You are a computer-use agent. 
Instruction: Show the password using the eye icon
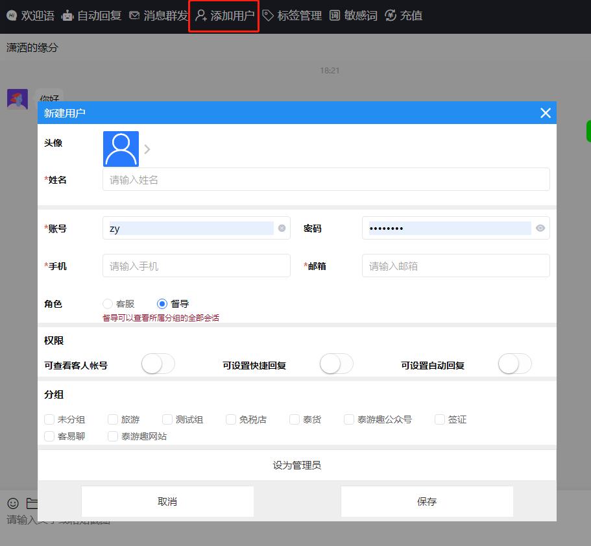click(x=540, y=228)
